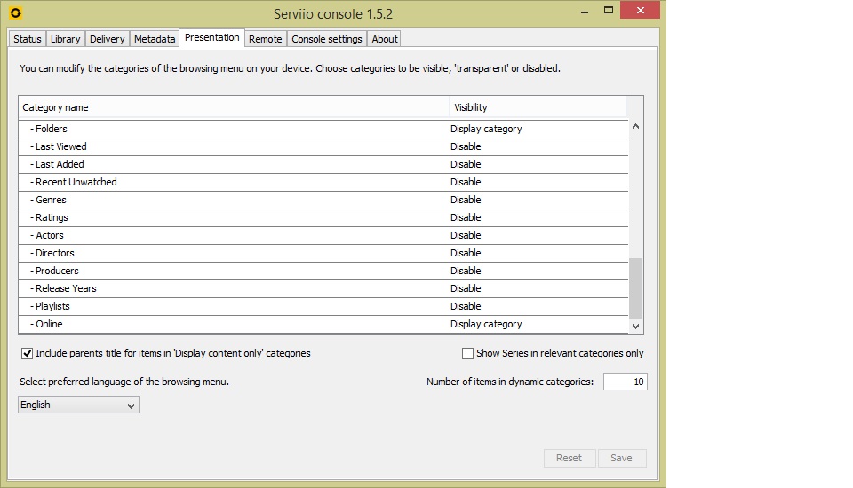Select the Remote tab
This screenshot has width=853, height=488.
[265, 39]
